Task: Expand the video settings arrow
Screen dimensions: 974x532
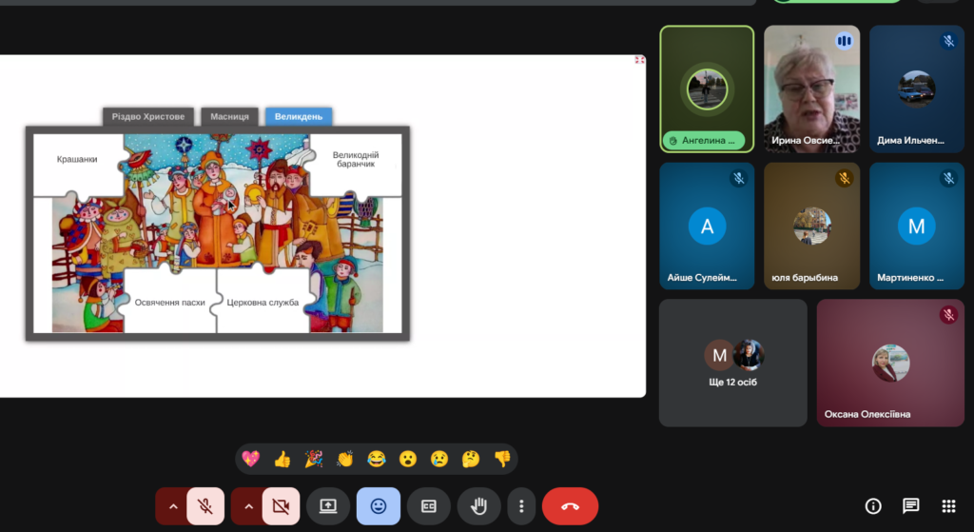Action: pyautogui.click(x=248, y=506)
